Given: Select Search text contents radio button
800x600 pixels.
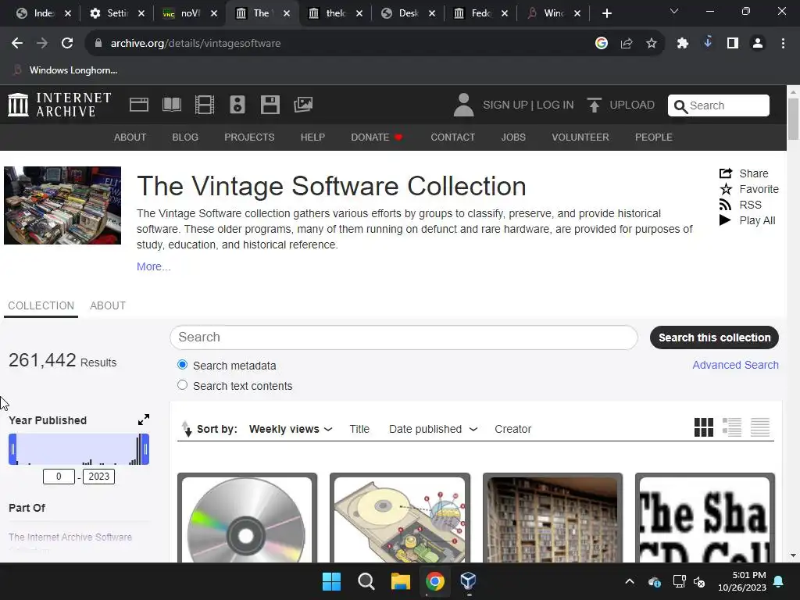Looking at the screenshot, I should (182, 385).
